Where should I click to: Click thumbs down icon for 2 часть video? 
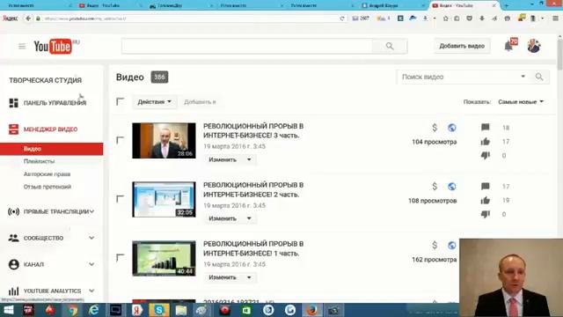486,214
